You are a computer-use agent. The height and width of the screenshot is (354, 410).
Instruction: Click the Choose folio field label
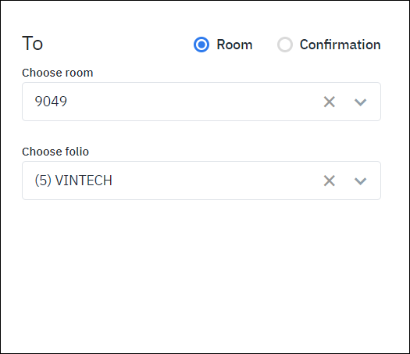[55, 152]
